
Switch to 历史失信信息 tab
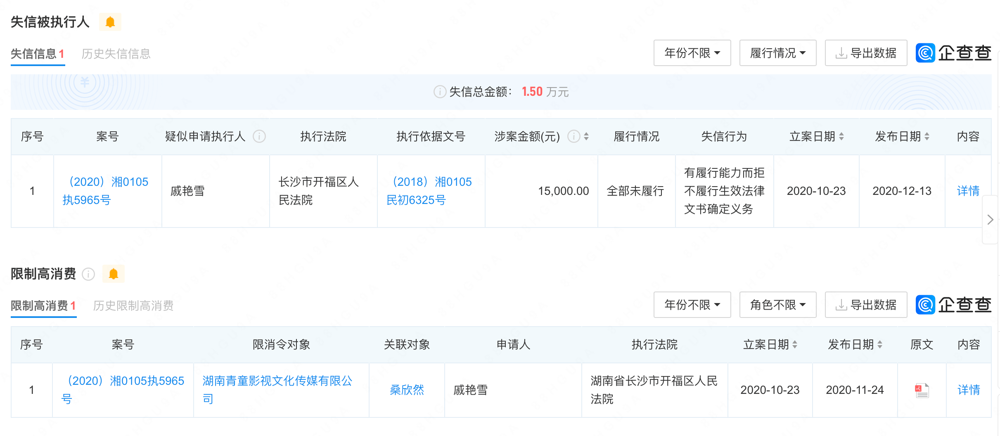[x=116, y=54]
